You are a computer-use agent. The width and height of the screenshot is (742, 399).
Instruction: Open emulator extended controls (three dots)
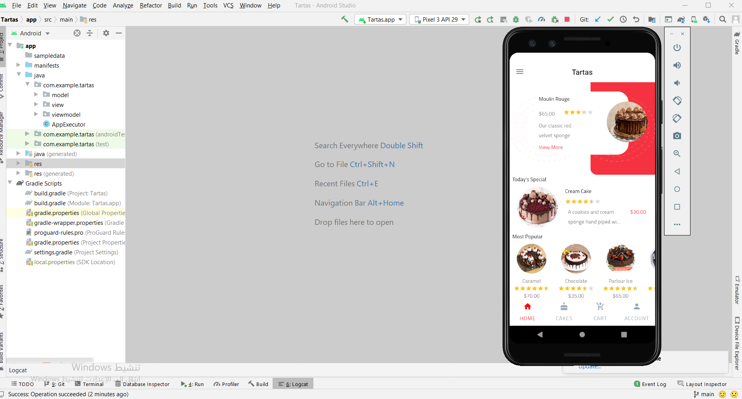tap(677, 224)
